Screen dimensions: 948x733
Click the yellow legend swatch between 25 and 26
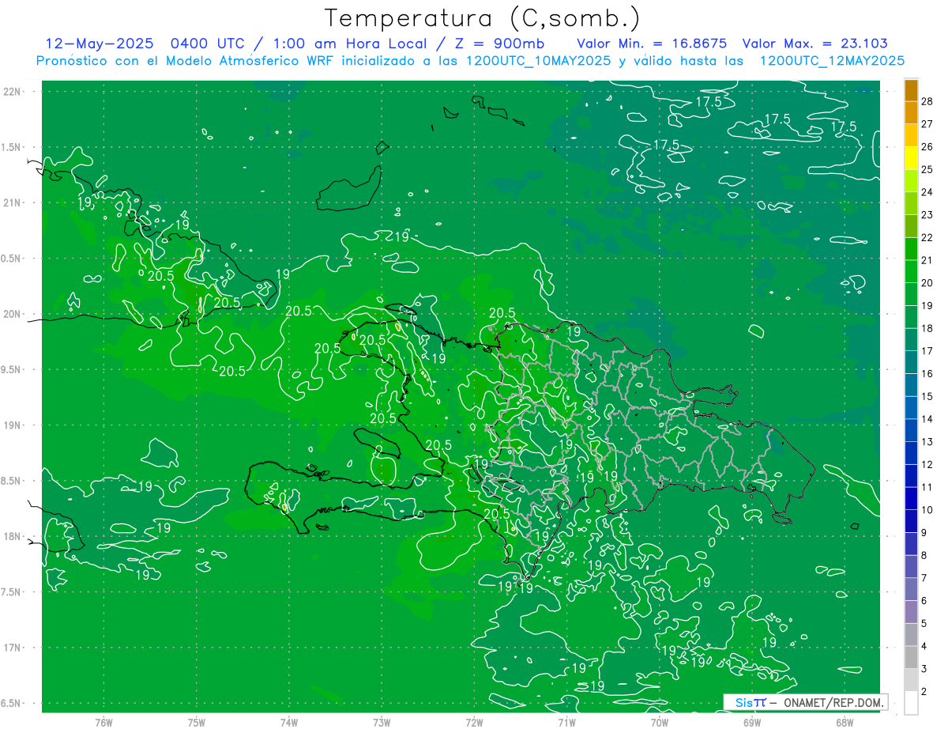click(911, 158)
